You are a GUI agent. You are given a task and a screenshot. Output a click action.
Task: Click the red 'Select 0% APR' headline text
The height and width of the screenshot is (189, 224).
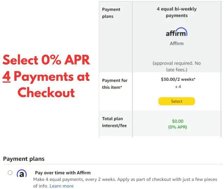tap(46, 60)
